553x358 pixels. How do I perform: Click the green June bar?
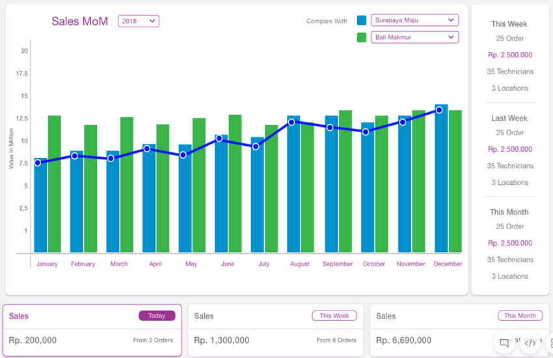click(236, 184)
